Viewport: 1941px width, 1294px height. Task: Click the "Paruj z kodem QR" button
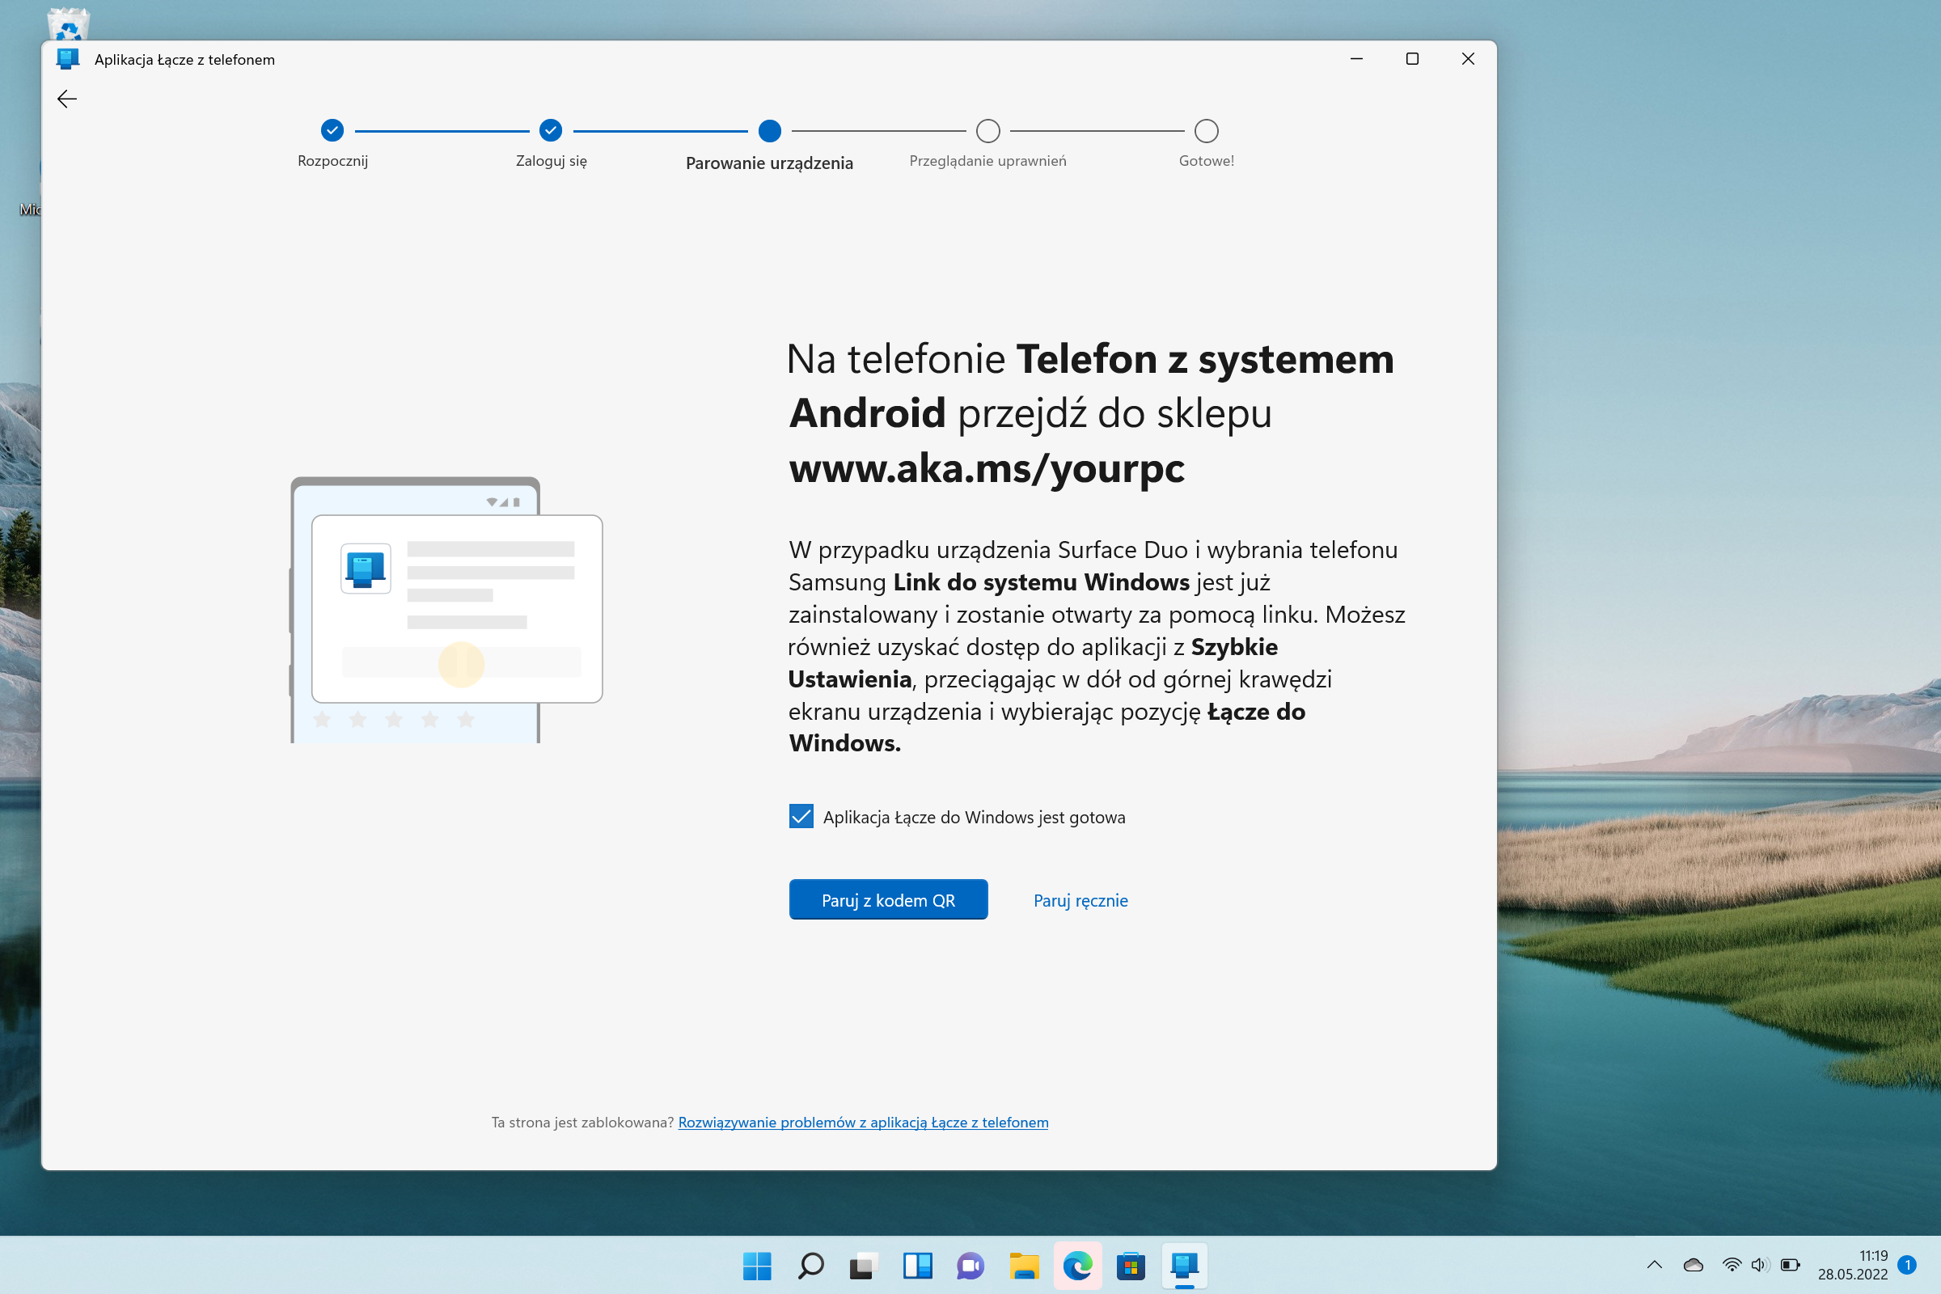(888, 899)
